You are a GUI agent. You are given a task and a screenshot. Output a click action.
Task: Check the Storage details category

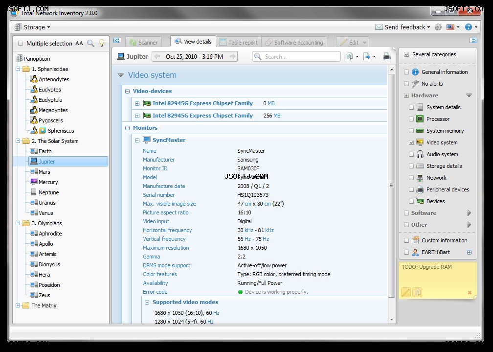[411, 166]
